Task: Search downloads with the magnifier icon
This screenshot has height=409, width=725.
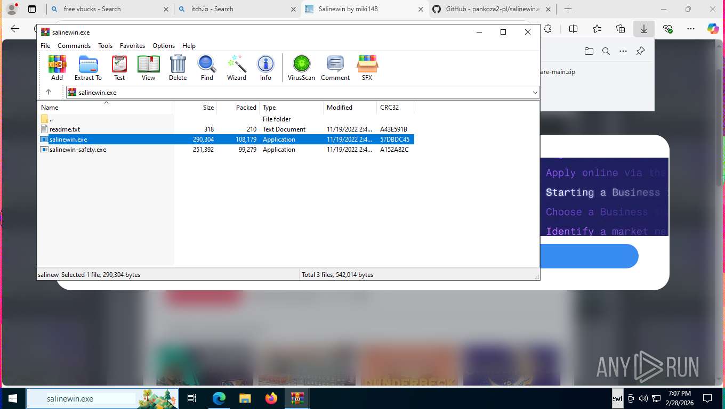Action: pos(606,51)
